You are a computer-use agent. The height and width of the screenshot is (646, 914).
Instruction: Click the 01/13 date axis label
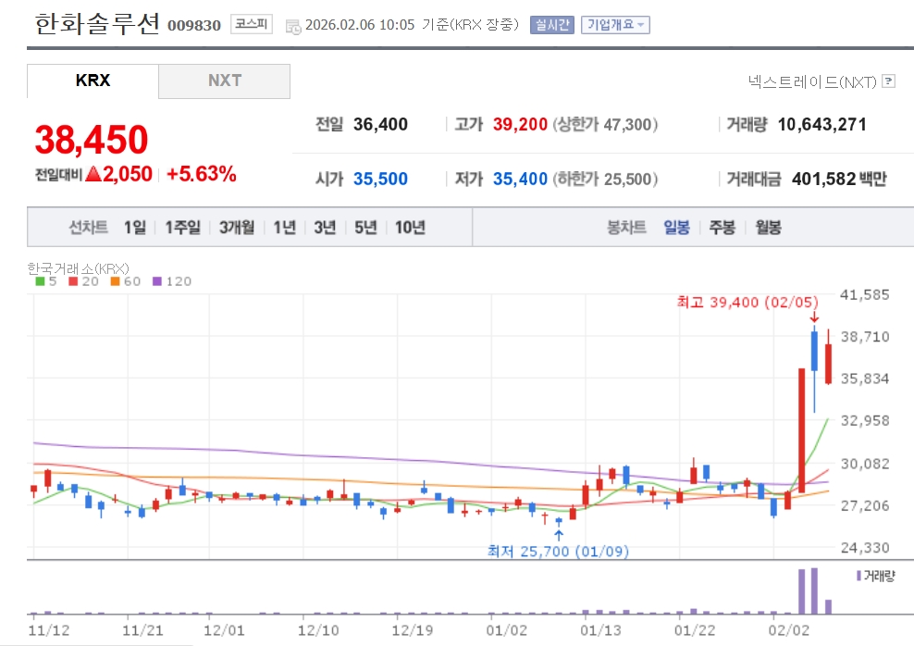600,630
